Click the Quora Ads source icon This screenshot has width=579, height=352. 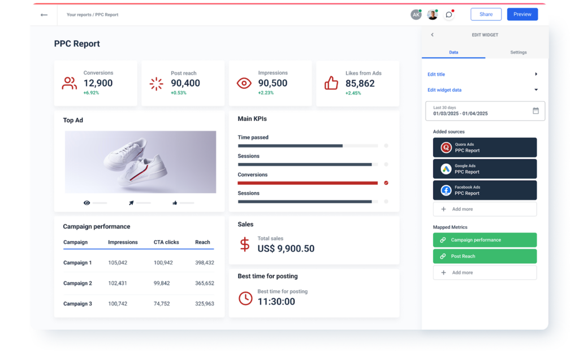click(x=446, y=147)
